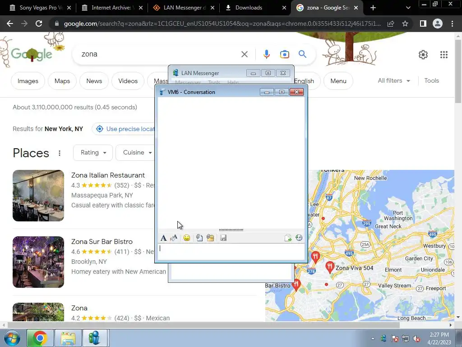Open the Google apps grid
462x347 pixels.
[x=444, y=55]
